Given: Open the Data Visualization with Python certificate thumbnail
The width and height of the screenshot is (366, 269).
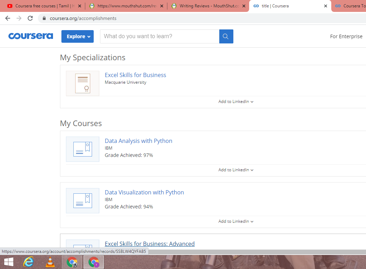Looking at the screenshot, I should coord(82,201).
